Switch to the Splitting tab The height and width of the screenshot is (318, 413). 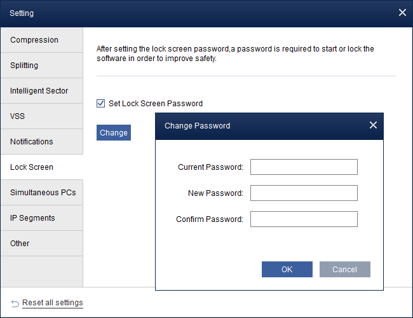tap(41, 66)
